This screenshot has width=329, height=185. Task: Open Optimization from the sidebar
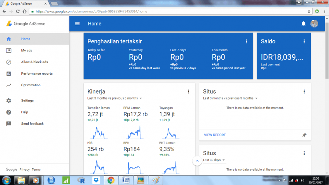click(31, 85)
